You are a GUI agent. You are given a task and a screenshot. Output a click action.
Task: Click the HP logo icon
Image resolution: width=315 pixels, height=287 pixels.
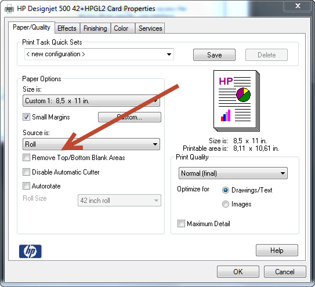[30, 251]
